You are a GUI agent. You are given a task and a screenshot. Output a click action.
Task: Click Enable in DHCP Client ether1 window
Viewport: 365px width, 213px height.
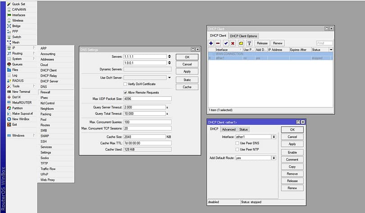(292, 153)
